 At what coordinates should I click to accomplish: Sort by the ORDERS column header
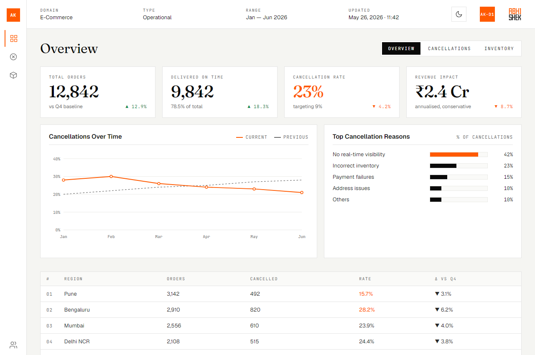pyautogui.click(x=176, y=279)
